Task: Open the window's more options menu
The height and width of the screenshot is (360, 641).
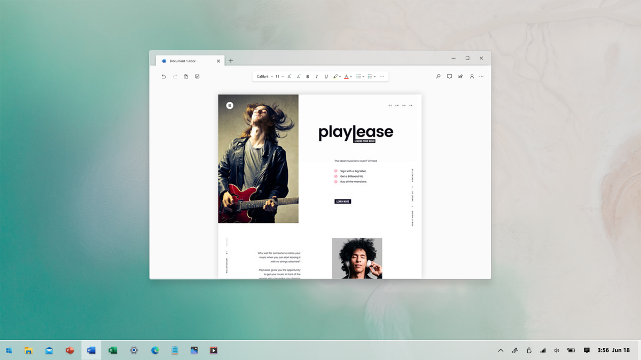Action: [x=481, y=77]
